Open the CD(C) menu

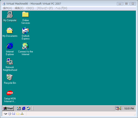(30, 8)
